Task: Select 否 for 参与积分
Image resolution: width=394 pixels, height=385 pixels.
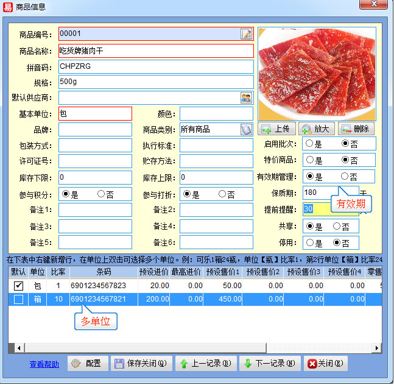Action: pos(101,194)
